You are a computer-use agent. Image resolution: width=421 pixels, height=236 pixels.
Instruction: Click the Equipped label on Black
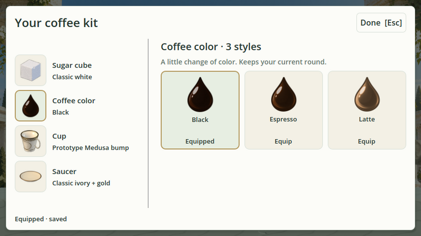click(200, 141)
